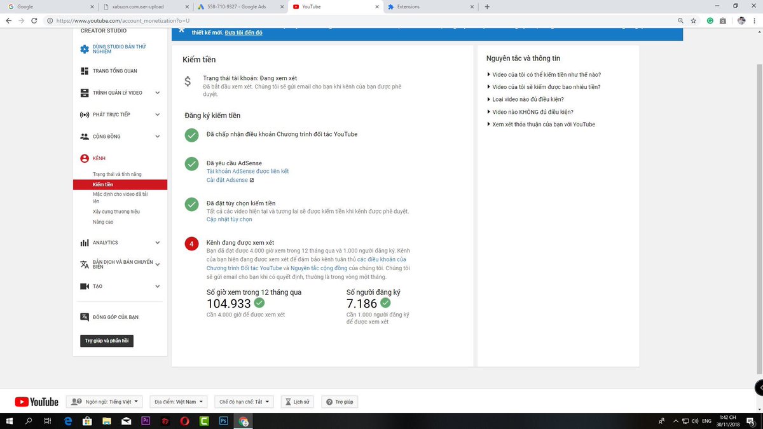Screen dimensions: 763x429
Task: Open Photoshop from taskbar
Action: click(224, 421)
